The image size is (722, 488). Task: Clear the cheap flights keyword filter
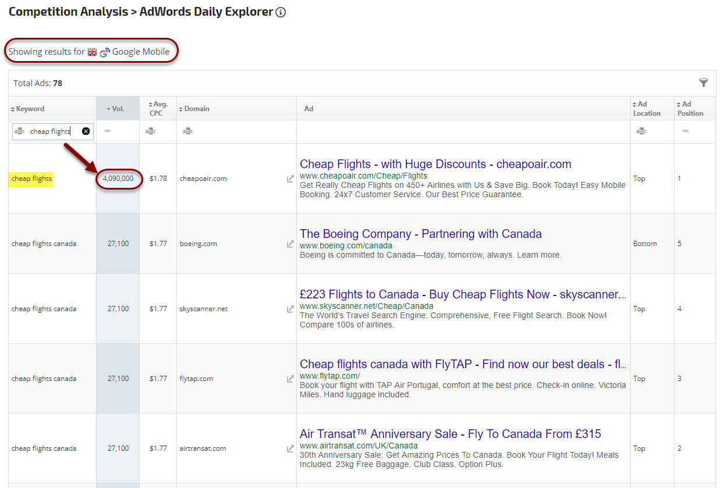pyautogui.click(x=86, y=131)
